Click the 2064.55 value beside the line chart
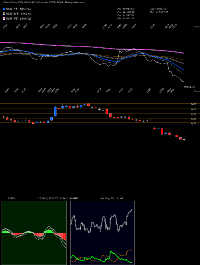The height and width of the screenshot is (265, 200). [x=190, y=87]
